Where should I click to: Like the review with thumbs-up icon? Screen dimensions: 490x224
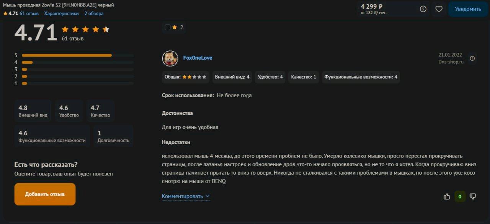[x=447, y=196]
